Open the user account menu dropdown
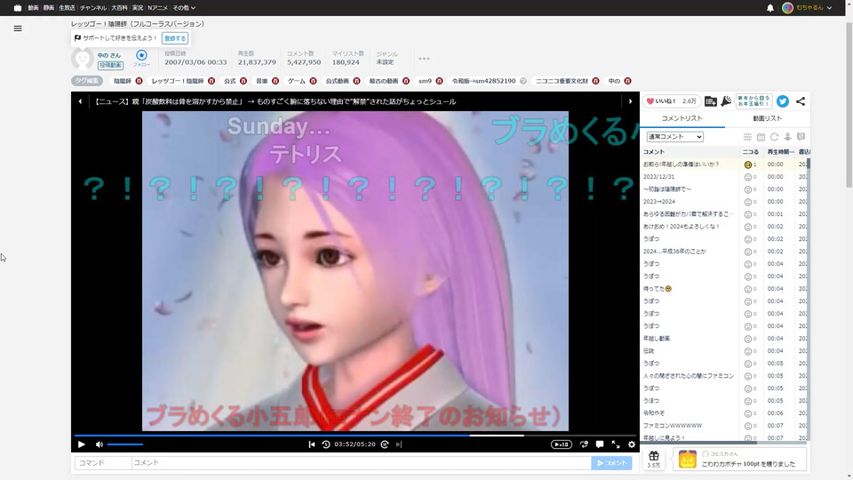Viewport: 853px width, 480px height. [x=807, y=8]
